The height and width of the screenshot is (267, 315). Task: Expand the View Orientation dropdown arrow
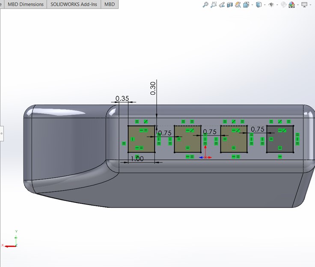coord(253,5)
